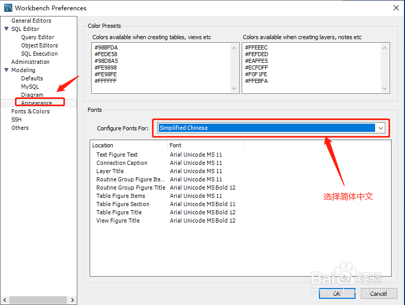This screenshot has width=405, height=305.
Task: Edit font value for Table Figure Section
Action: 202,205
